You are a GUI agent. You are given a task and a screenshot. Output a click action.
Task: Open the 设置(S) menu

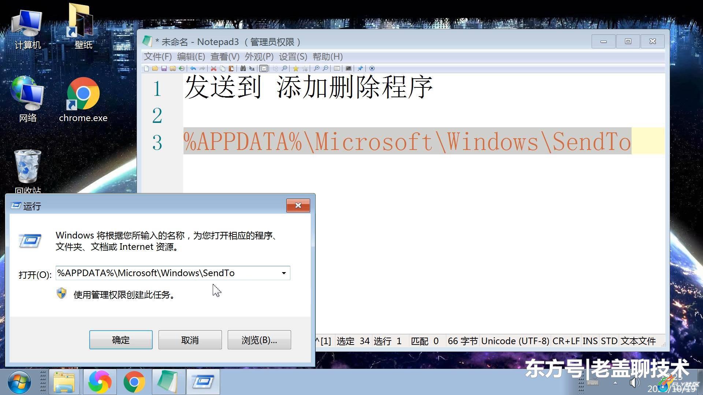coord(293,57)
